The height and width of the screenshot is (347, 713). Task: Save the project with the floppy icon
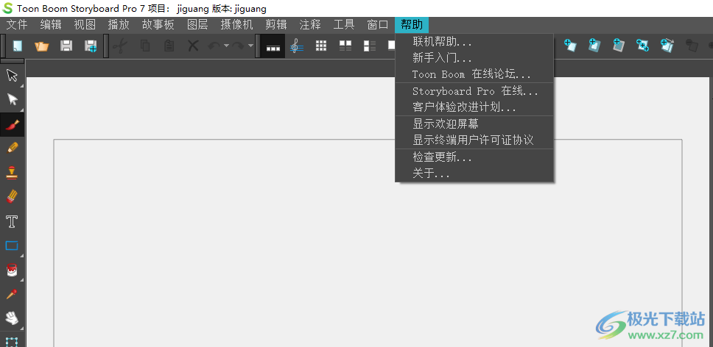point(66,46)
